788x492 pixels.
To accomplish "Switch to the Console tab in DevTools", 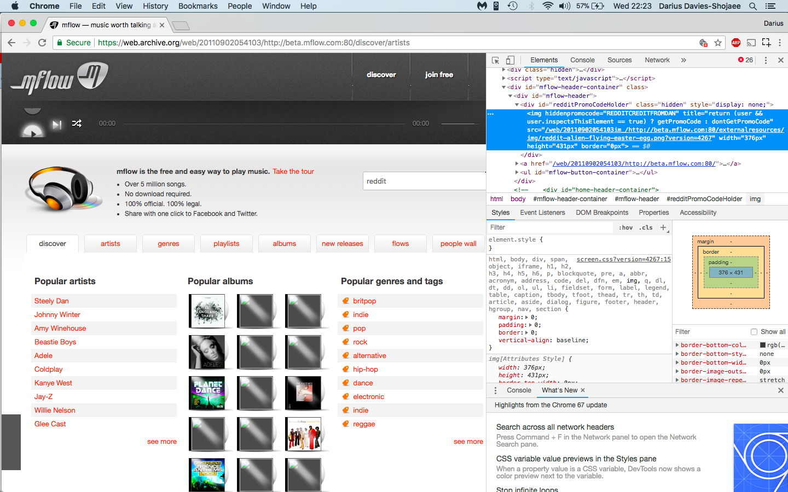I will pos(582,60).
